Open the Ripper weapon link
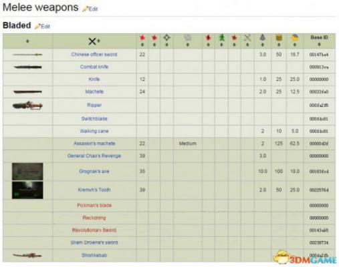Viewport: 339px width, 267px height. pos(94,105)
